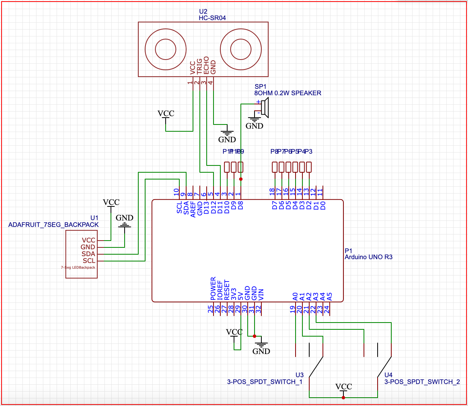Click the A5 pin label on the Arduino
Viewport: 468px width, 406px height.
329,296
